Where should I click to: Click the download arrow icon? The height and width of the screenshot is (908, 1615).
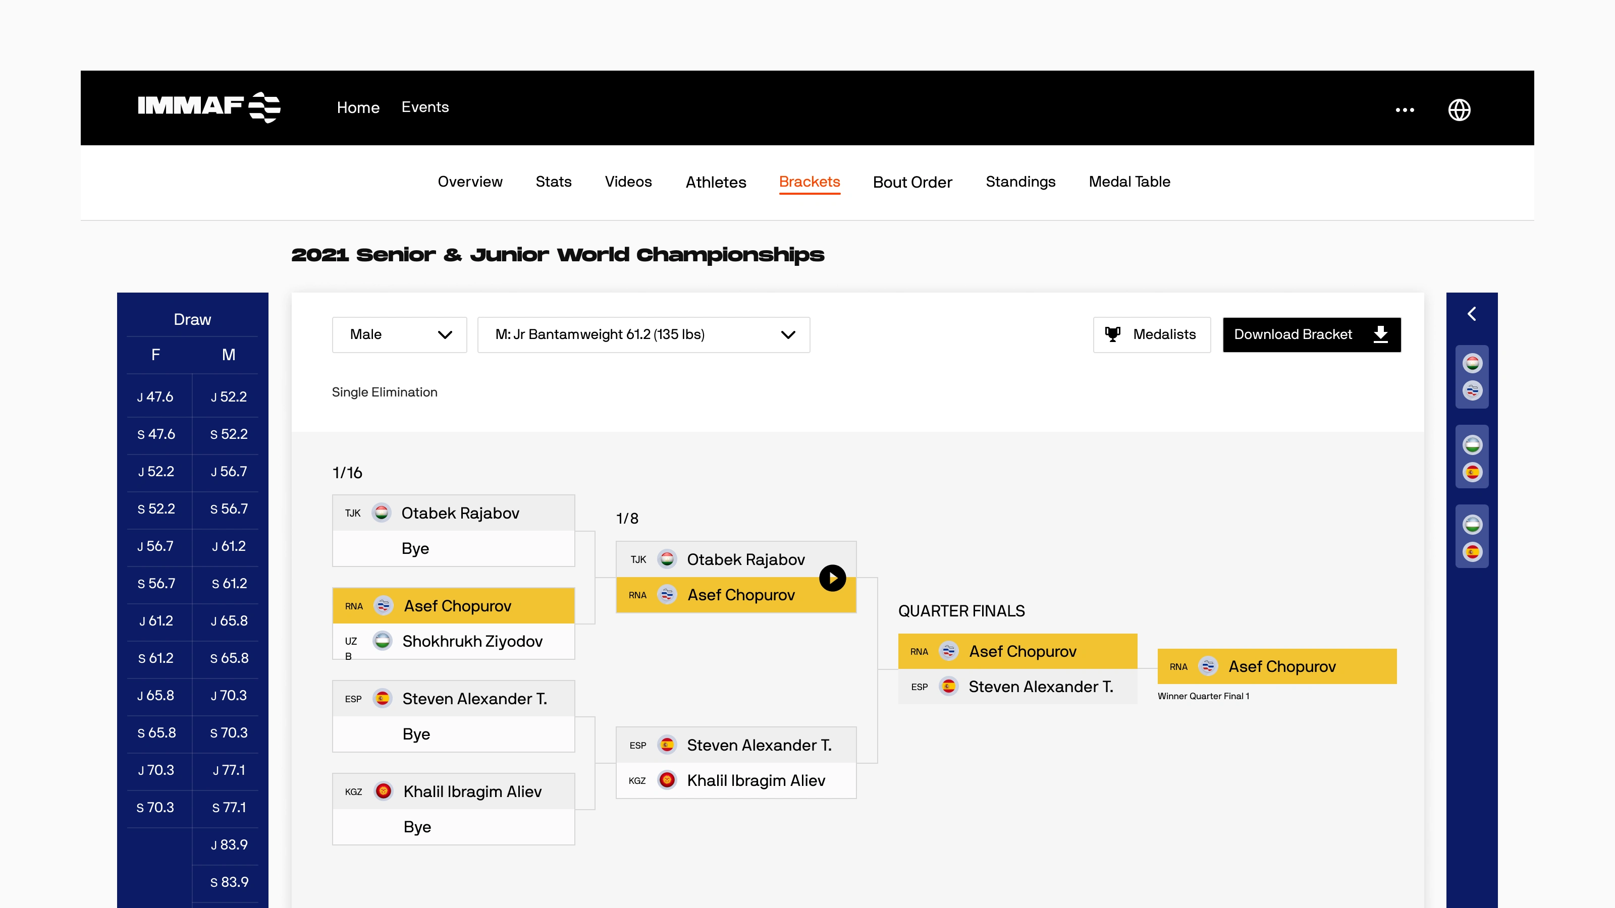click(1380, 334)
